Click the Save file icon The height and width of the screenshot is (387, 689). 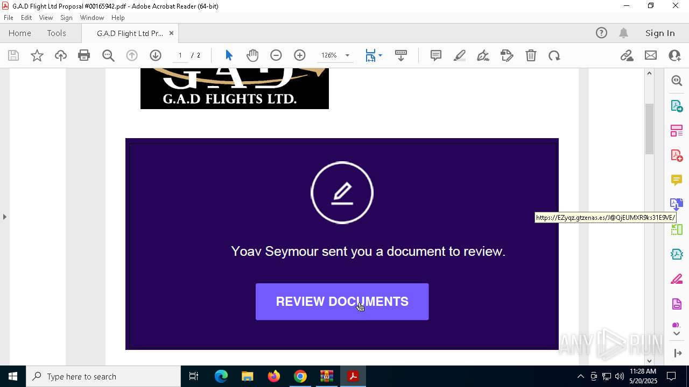(x=13, y=55)
